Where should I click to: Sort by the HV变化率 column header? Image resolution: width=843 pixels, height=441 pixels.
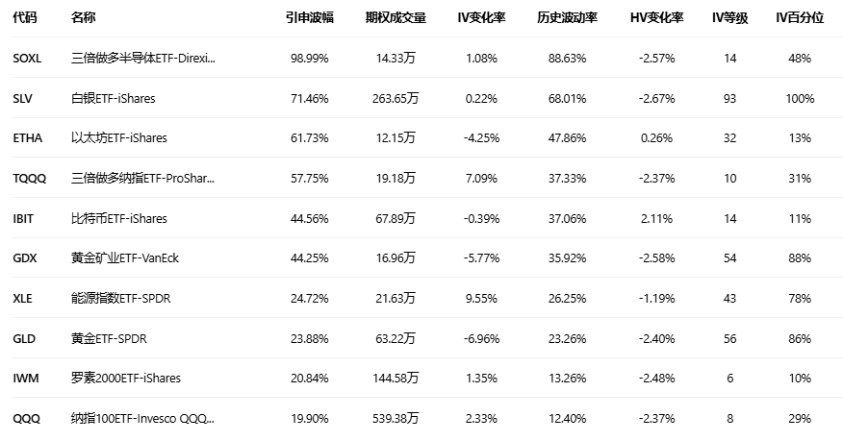(x=656, y=18)
